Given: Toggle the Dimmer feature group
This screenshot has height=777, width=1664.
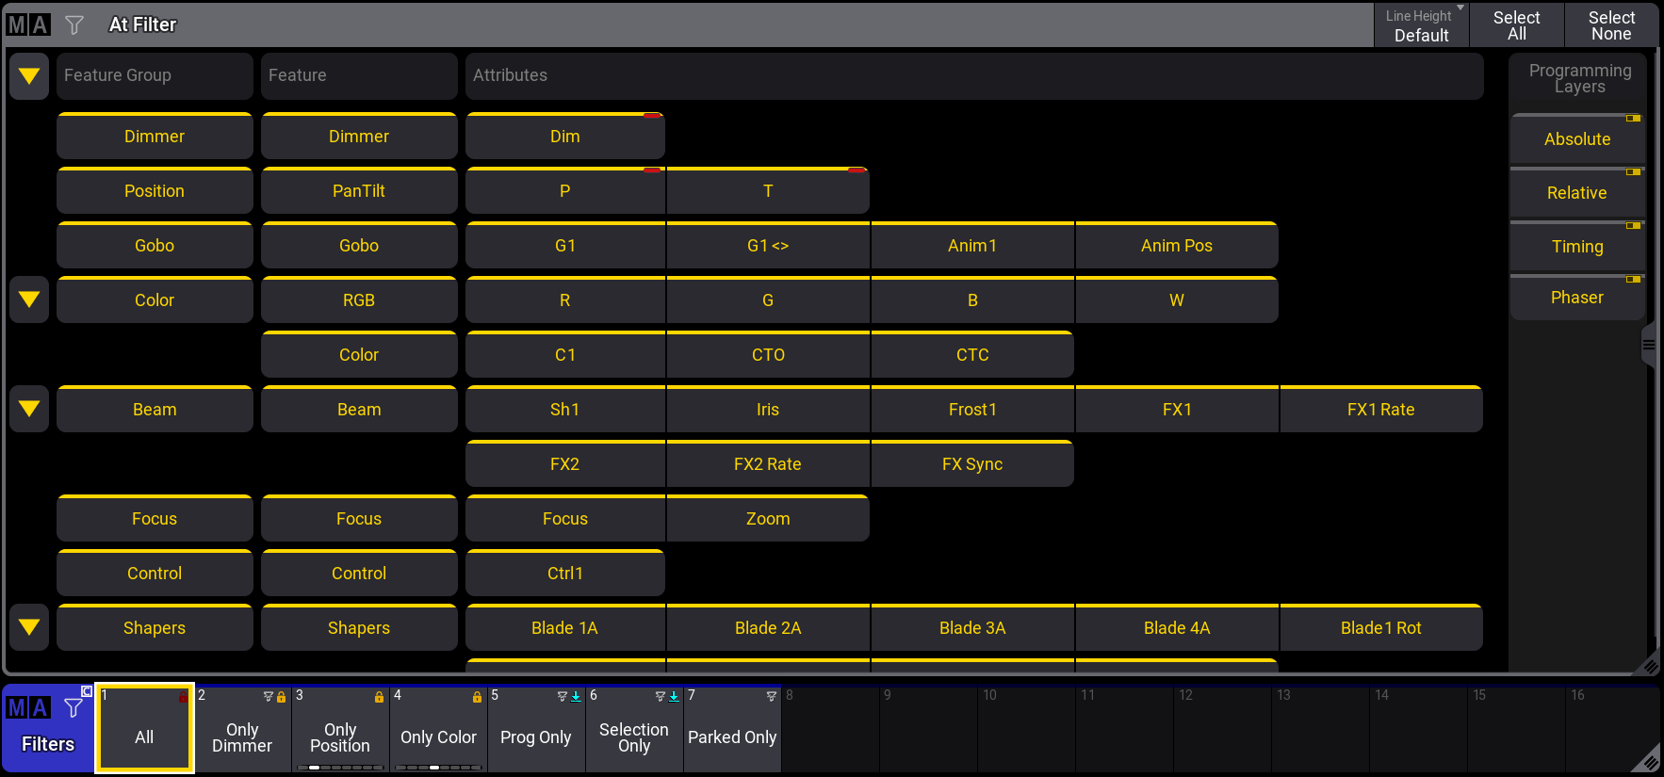Looking at the screenshot, I should (x=155, y=137).
